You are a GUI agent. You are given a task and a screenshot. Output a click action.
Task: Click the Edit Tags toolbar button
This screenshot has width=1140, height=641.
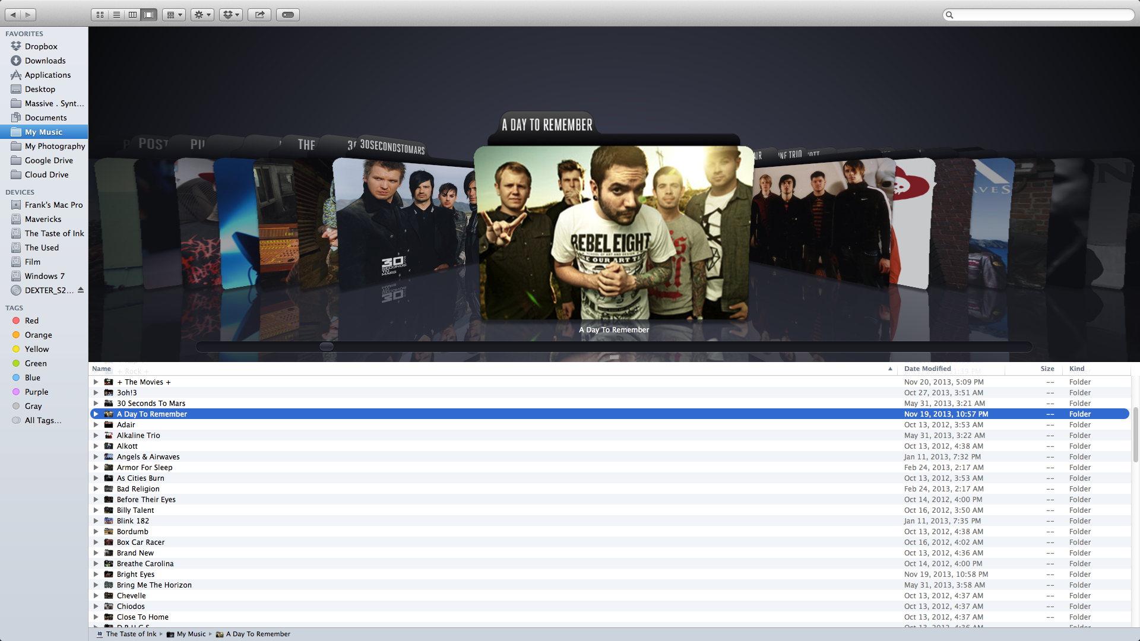pyautogui.click(x=288, y=15)
